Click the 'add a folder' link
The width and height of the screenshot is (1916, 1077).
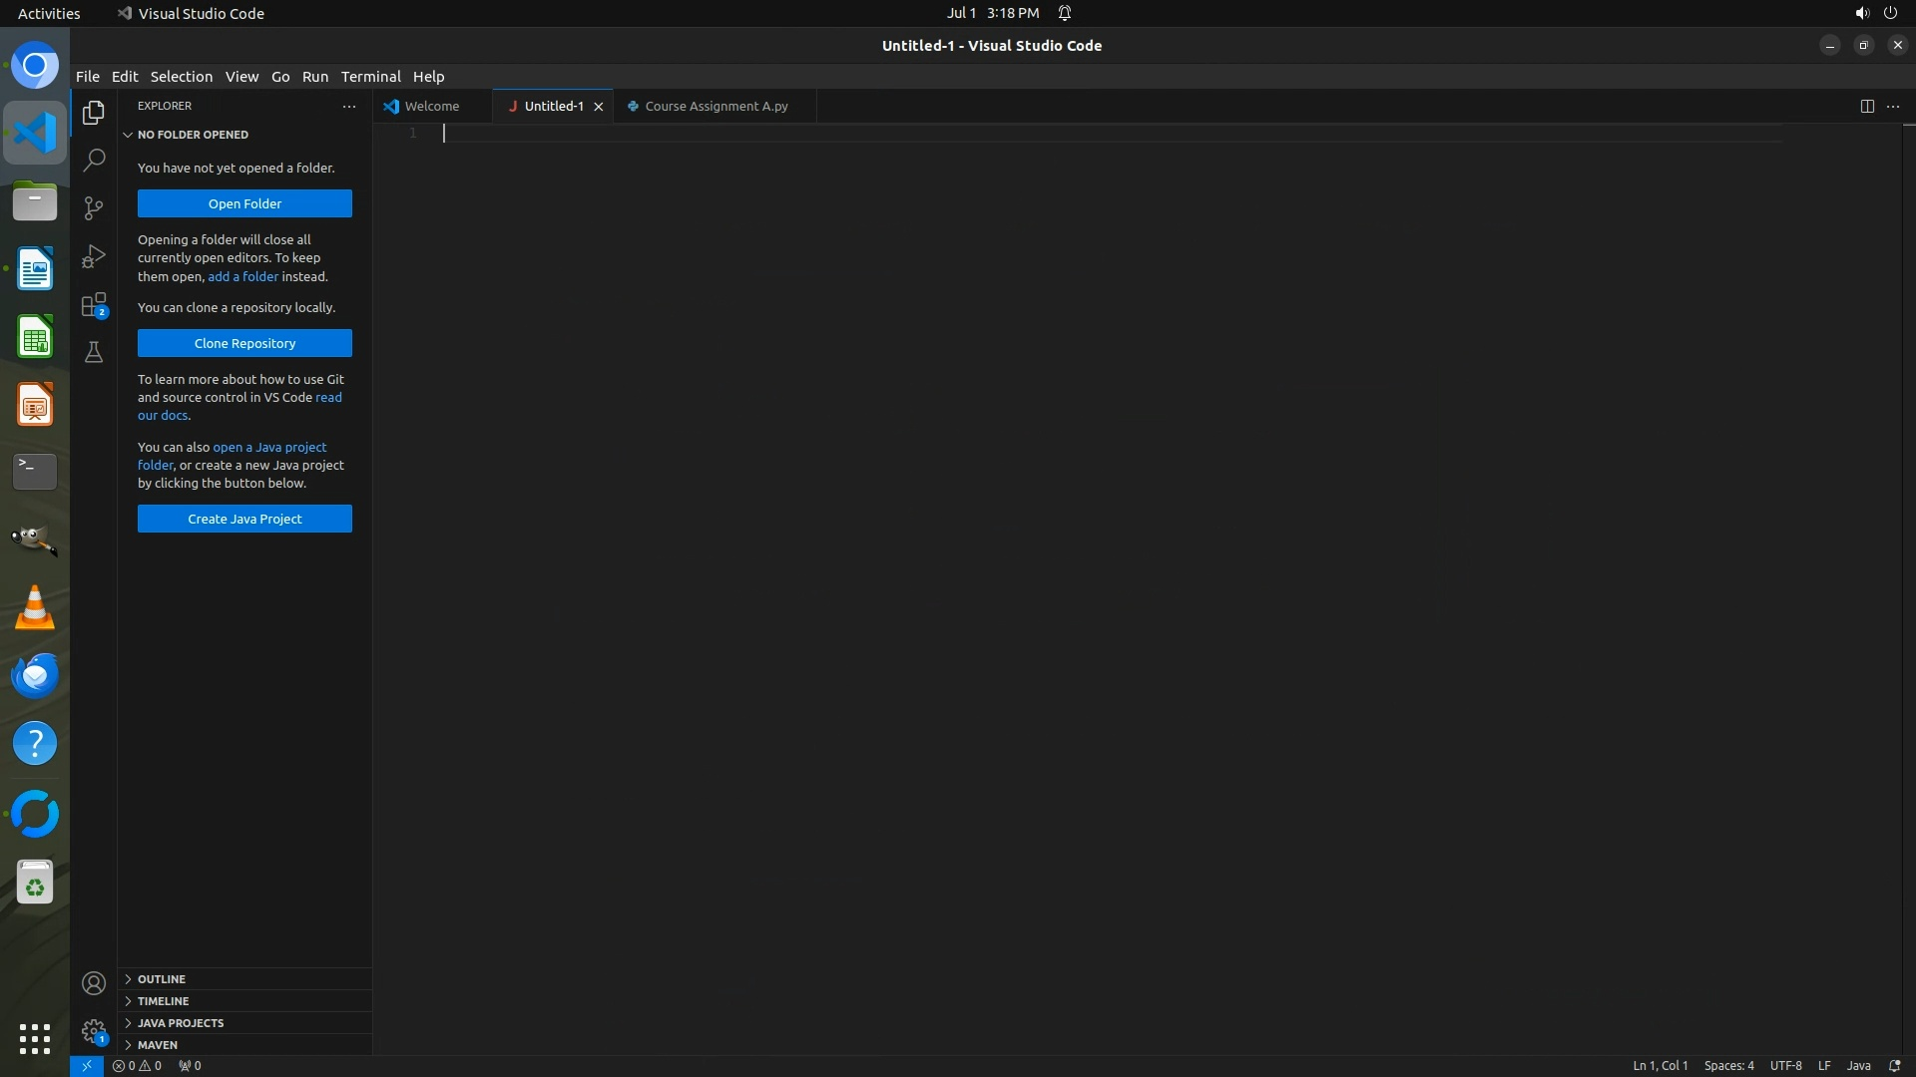coord(242,276)
